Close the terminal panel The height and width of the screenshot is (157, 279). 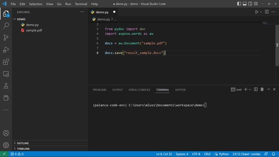point(274,89)
